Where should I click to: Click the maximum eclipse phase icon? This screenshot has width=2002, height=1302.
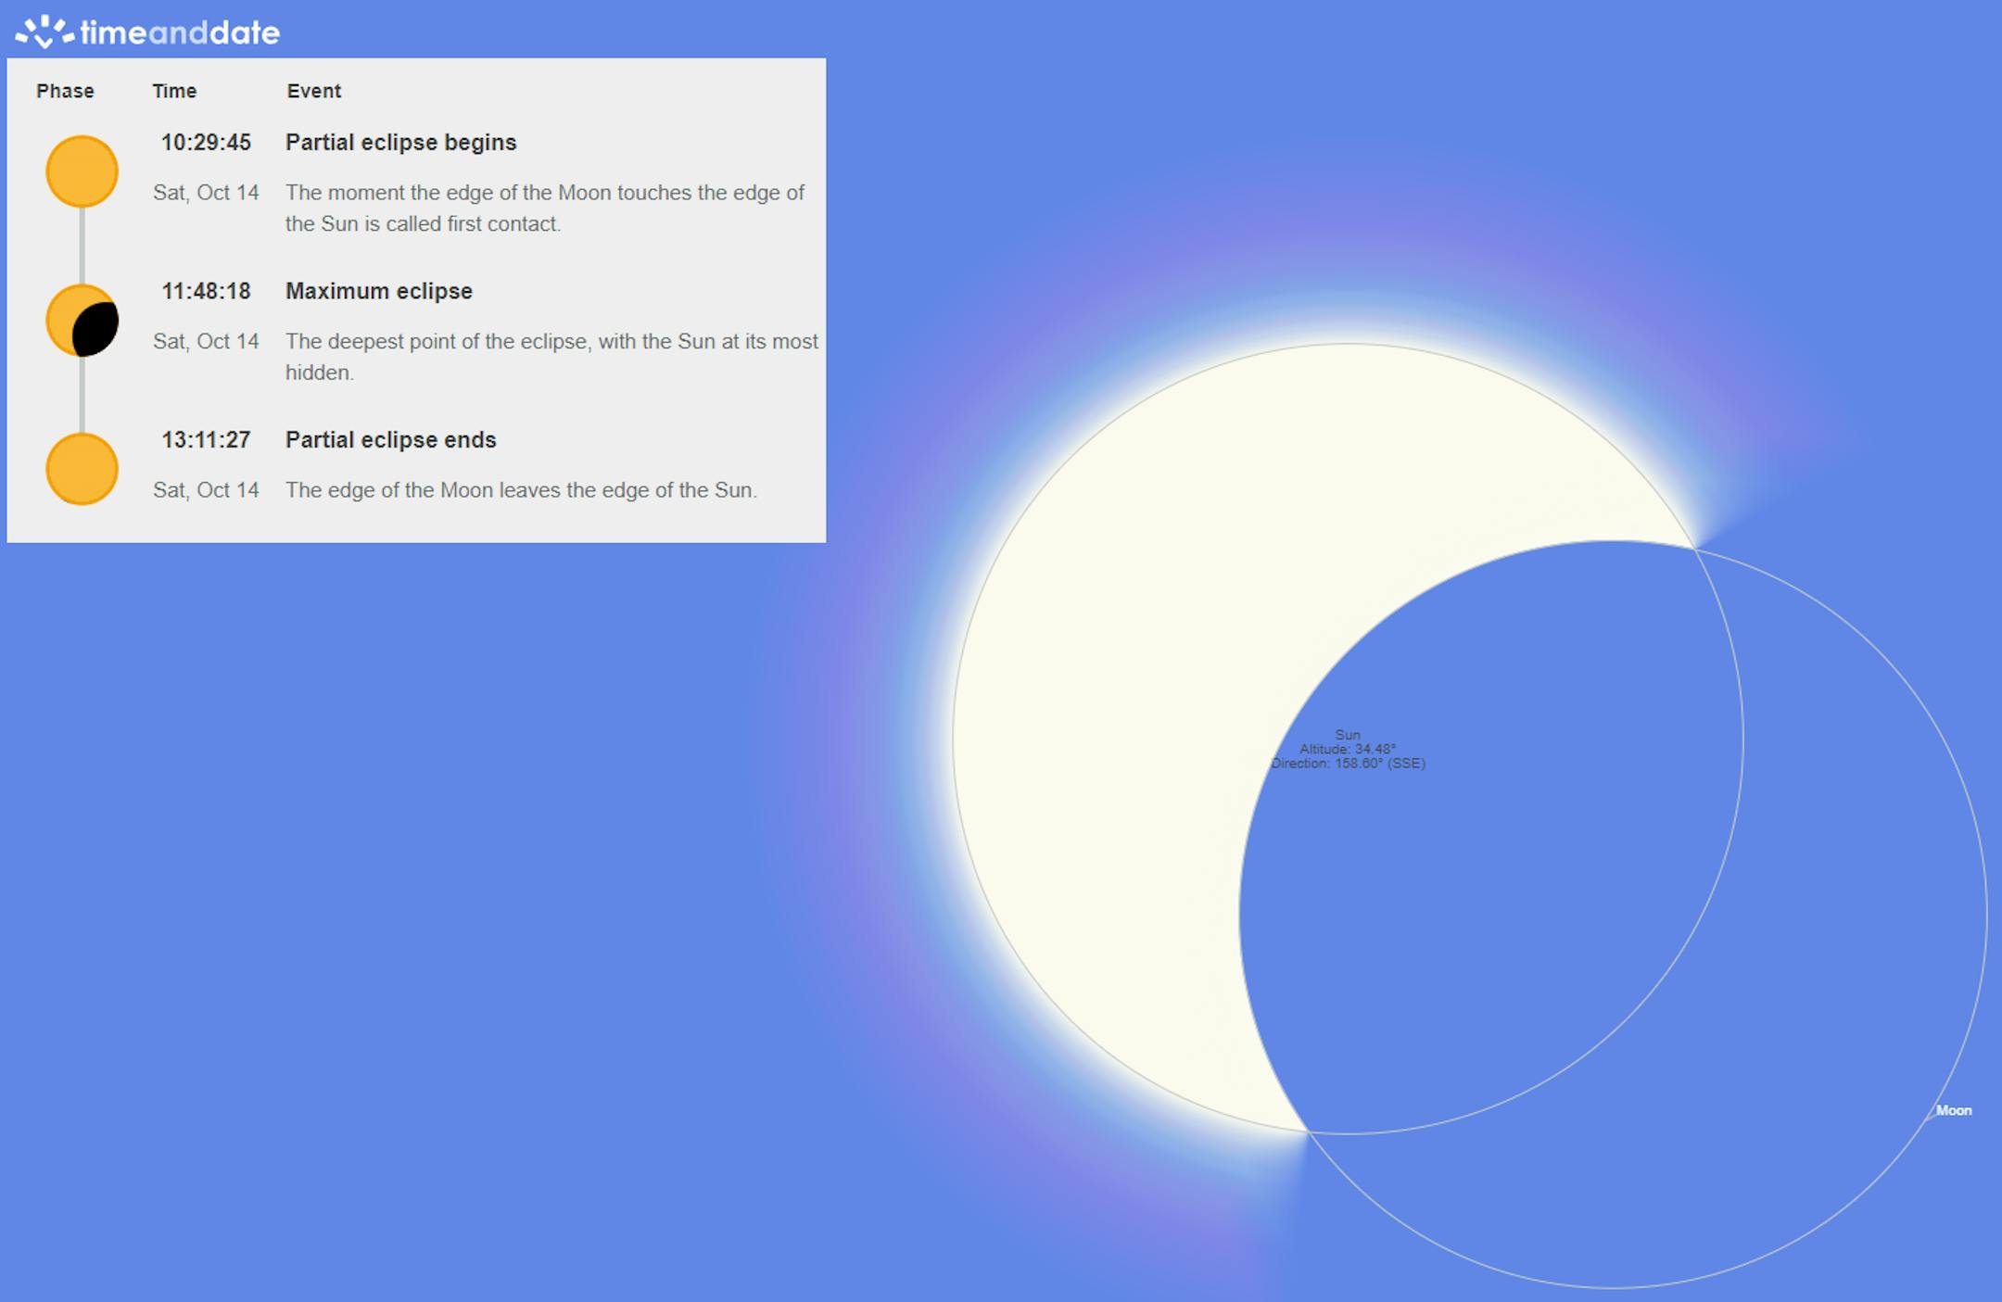point(82,321)
